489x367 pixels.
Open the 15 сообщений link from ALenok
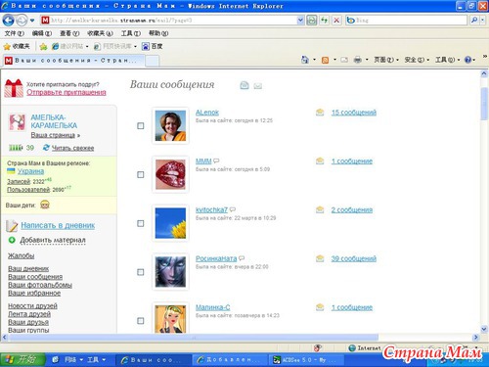click(354, 113)
